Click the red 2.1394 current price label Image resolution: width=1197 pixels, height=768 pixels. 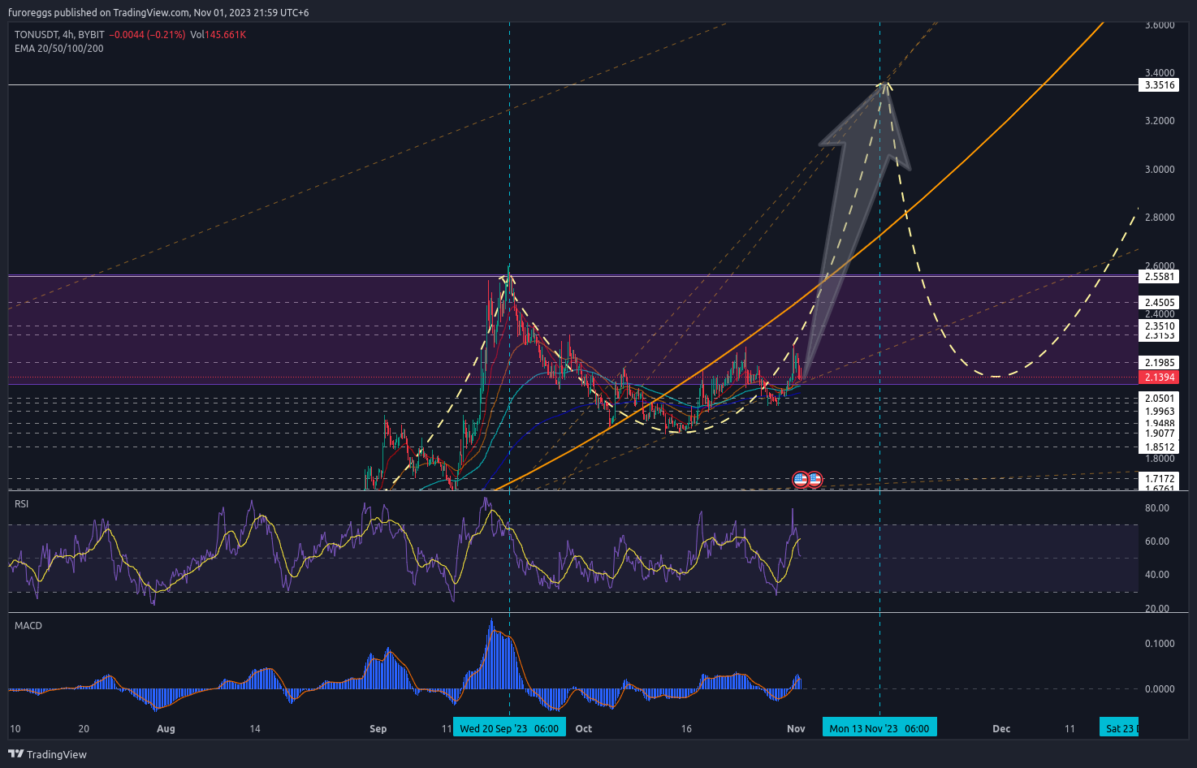coord(1160,378)
